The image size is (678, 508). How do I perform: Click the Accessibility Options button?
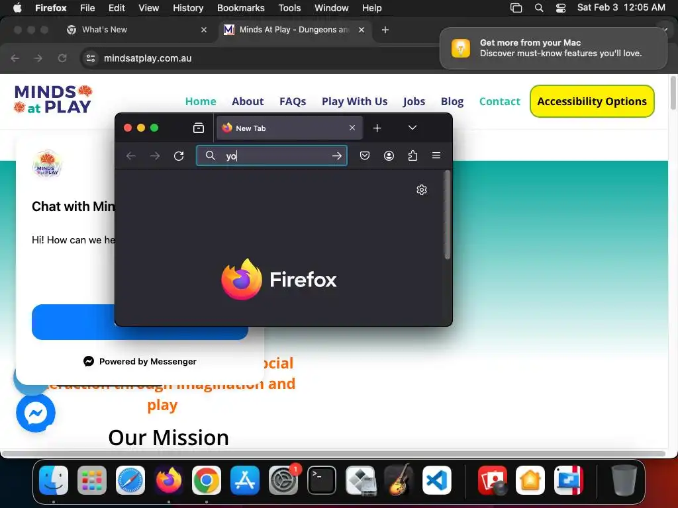point(592,101)
